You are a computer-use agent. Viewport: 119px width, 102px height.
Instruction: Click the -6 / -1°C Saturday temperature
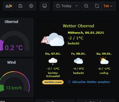click(x=104, y=69)
